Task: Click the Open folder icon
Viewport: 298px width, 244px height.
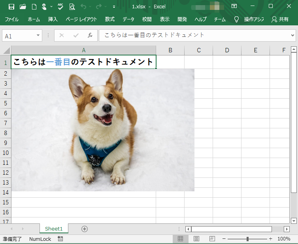Action: pos(23,7)
